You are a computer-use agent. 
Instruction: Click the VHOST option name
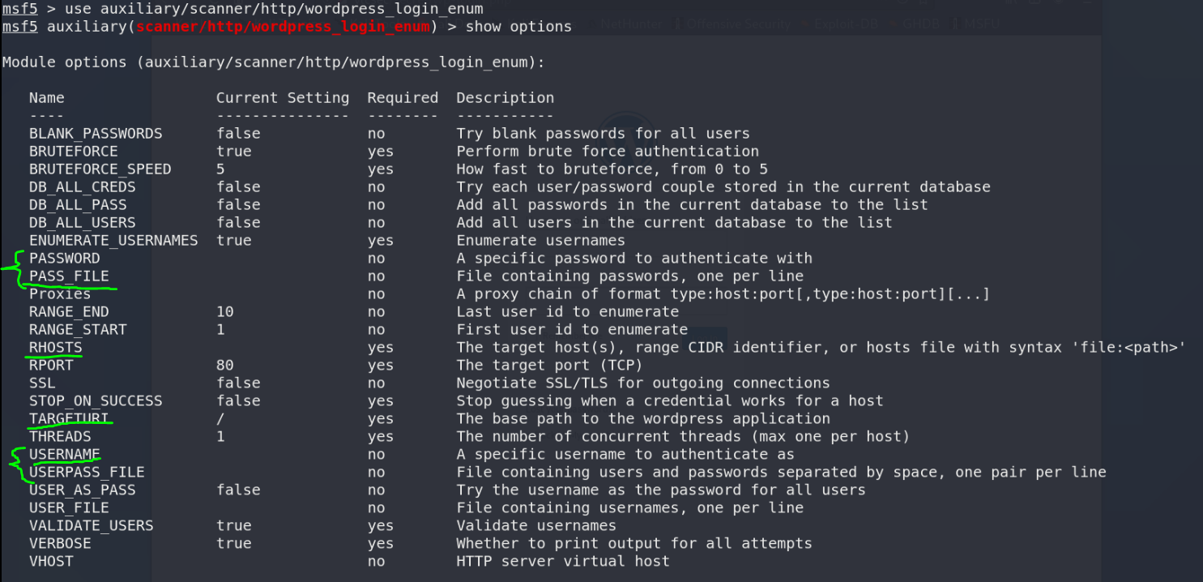pyautogui.click(x=51, y=562)
